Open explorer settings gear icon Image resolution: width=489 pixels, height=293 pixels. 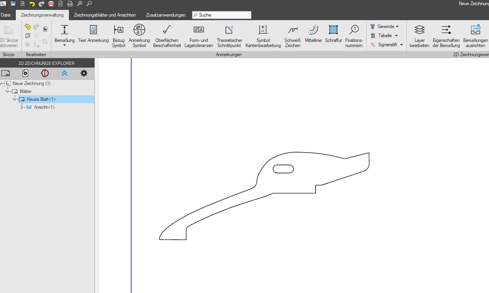tap(84, 73)
